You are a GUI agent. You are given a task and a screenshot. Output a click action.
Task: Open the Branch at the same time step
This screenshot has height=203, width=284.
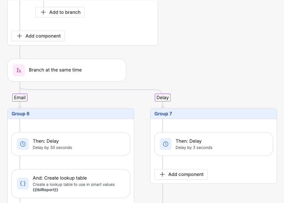tap(67, 70)
